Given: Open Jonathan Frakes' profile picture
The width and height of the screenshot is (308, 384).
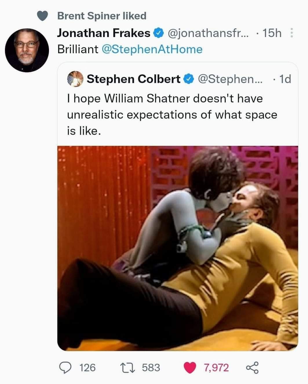Looking at the screenshot, I should tap(27, 50).
